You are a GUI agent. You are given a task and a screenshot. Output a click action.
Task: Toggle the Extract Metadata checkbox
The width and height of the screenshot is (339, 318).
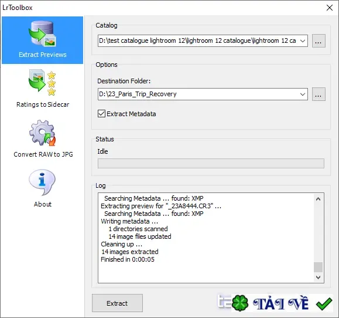pyautogui.click(x=101, y=114)
